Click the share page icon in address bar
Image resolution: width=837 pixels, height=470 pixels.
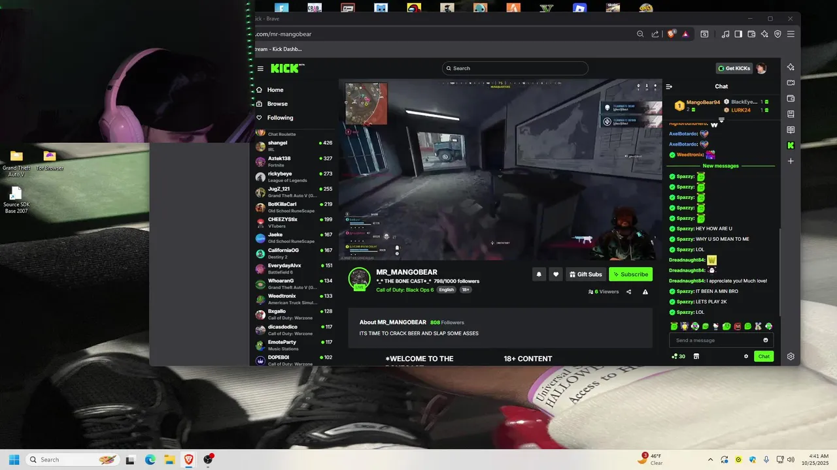tap(656, 34)
